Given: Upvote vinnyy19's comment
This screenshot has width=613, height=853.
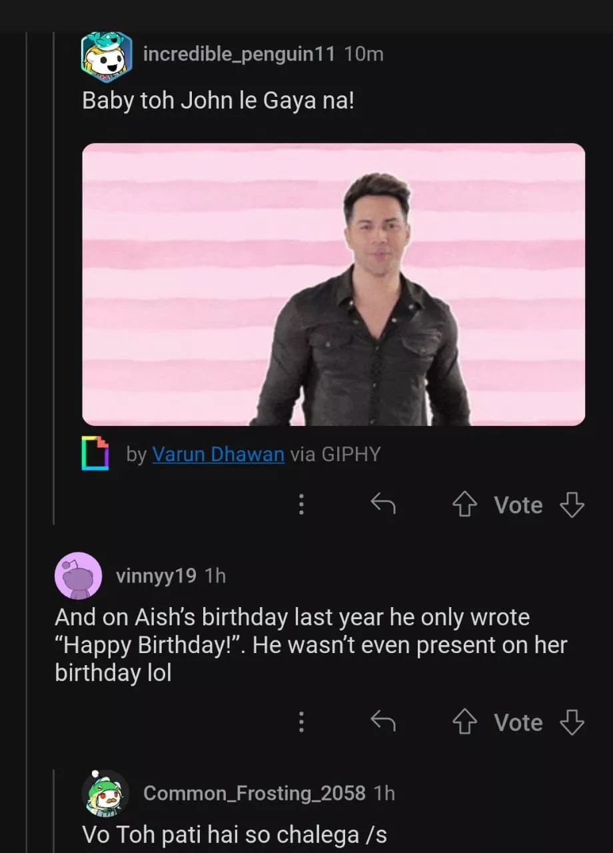Looking at the screenshot, I should [464, 722].
